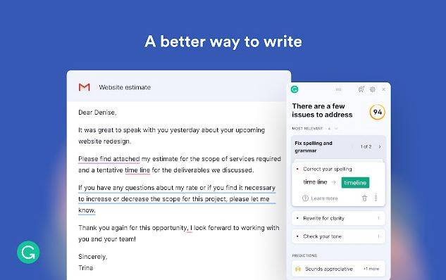Screen dimensions: 446x280
Task: Open more options dots on spelling card
Action: point(376,198)
